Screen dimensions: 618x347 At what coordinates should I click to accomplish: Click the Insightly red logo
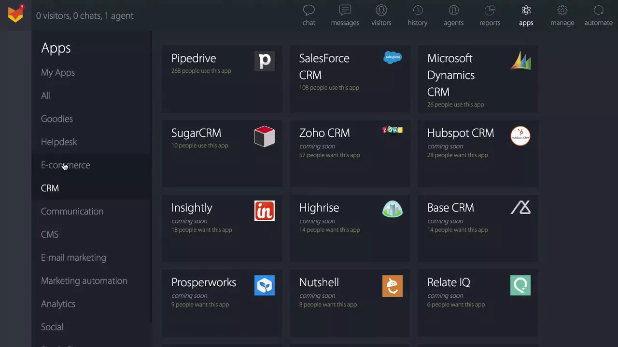point(265,211)
